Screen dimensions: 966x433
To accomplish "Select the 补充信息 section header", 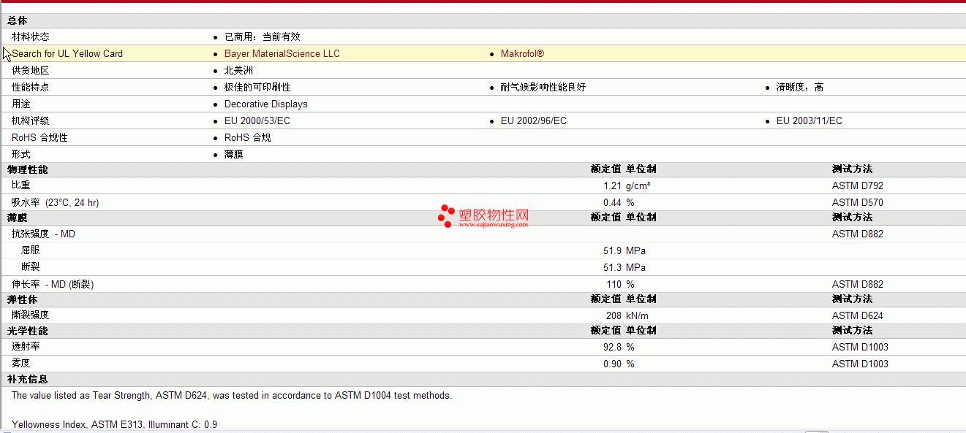I will pos(28,380).
